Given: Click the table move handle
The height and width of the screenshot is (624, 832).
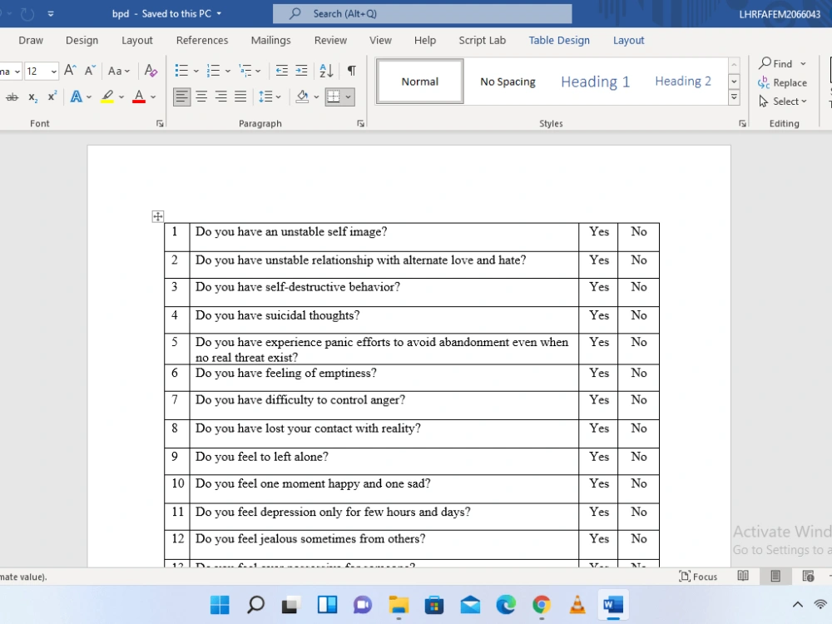Looking at the screenshot, I should point(157,216).
